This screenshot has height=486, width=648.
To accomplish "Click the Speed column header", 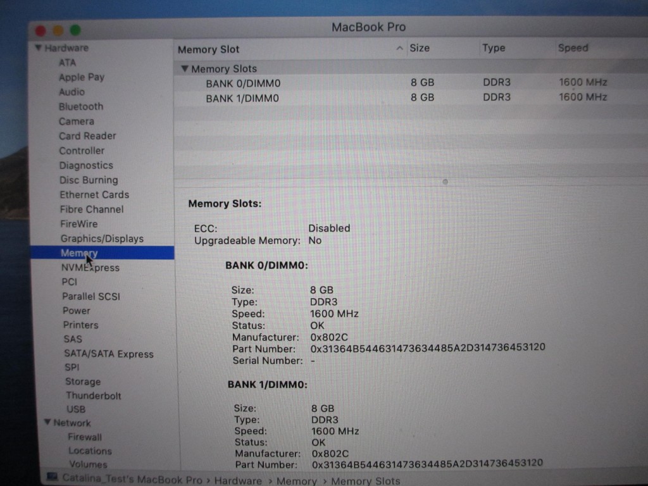I will click(573, 48).
